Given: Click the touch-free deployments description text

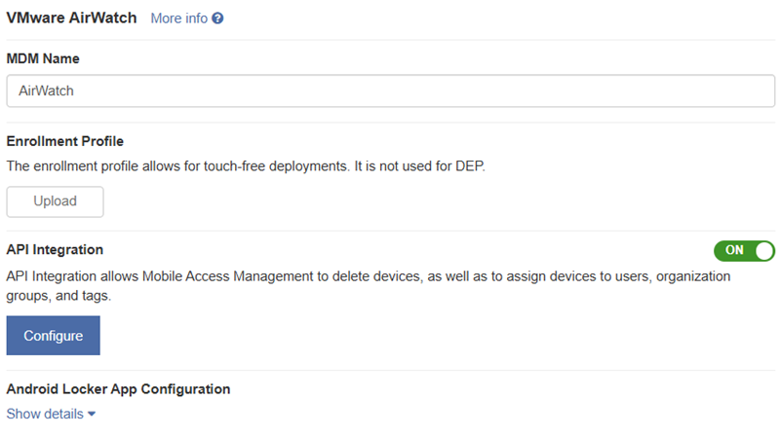Looking at the screenshot, I should coord(246,165).
